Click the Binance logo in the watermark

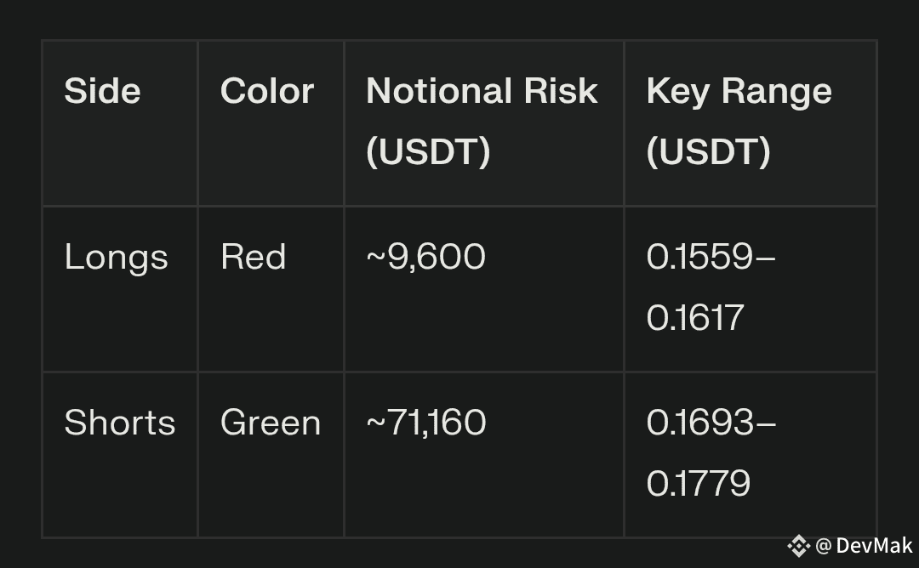(x=798, y=546)
